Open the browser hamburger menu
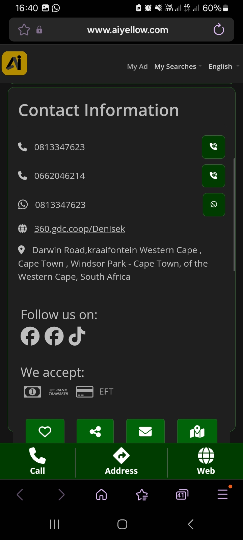Viewport: 243px width, 540px height. (223, 495)
